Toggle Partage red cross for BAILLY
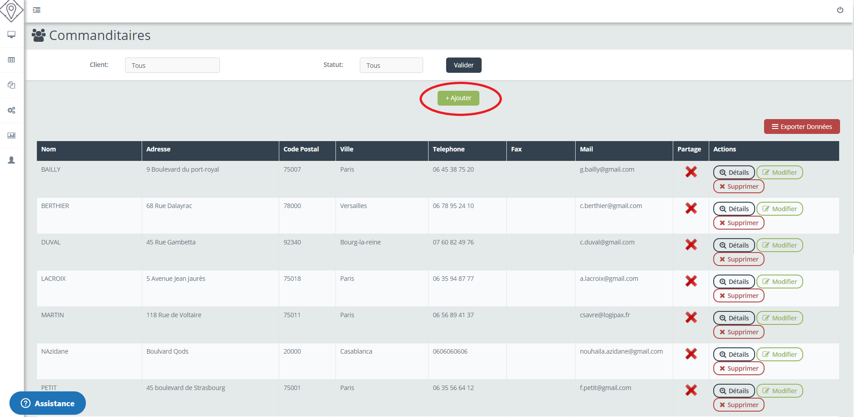The height and width of the screenshot is (417, 854). click(691, 172)
